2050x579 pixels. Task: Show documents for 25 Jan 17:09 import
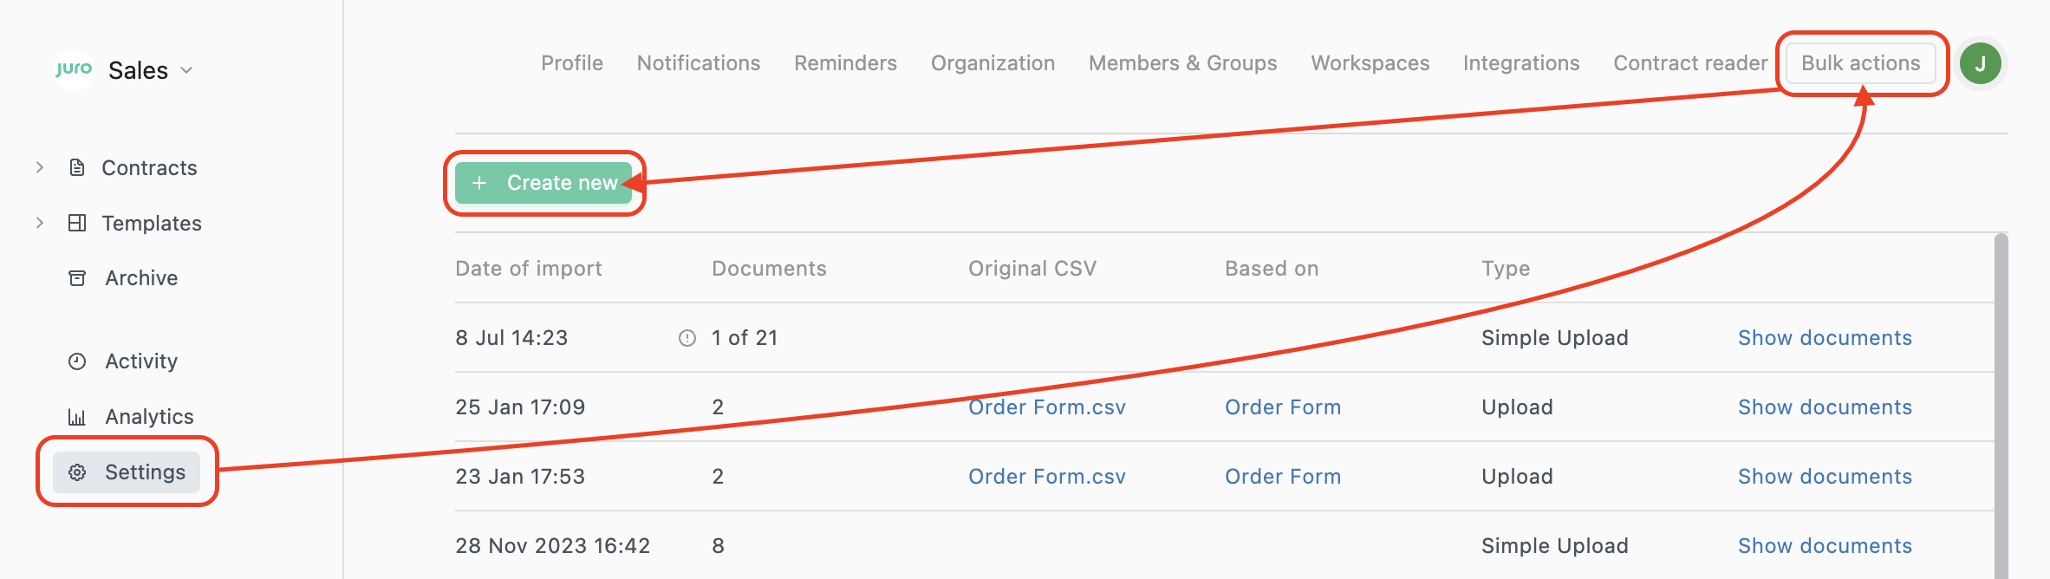click(1825, 407)
